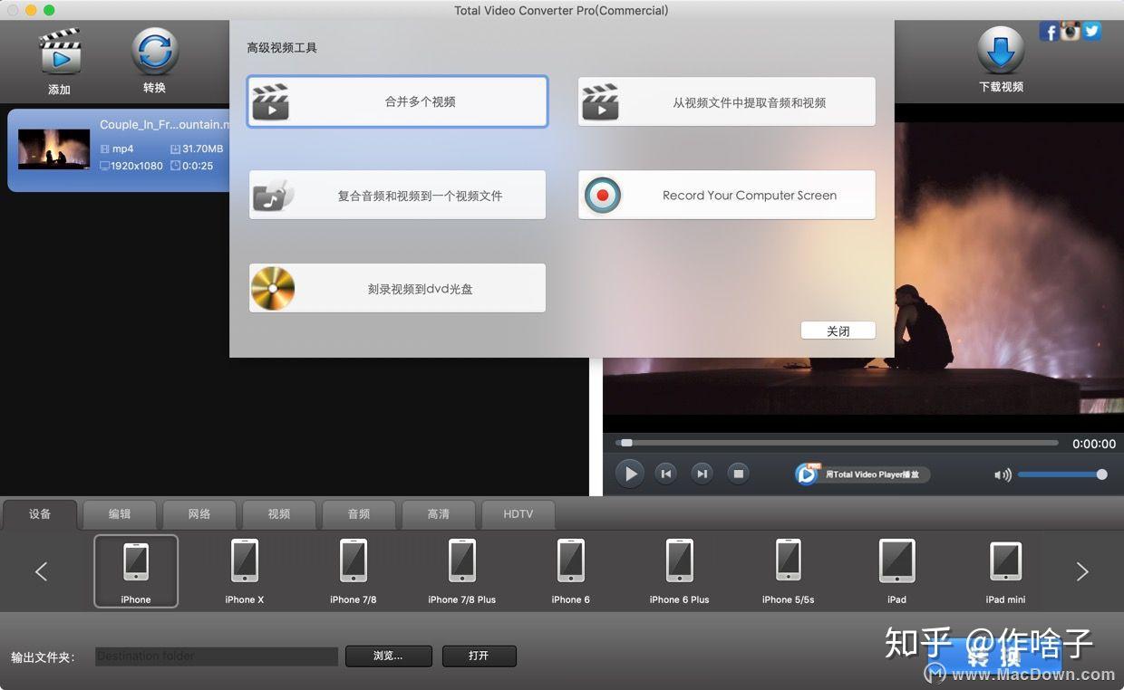1124x690 pixels.
Task: Switch to the Network (网络) tab
Action: tap(199, 514)
